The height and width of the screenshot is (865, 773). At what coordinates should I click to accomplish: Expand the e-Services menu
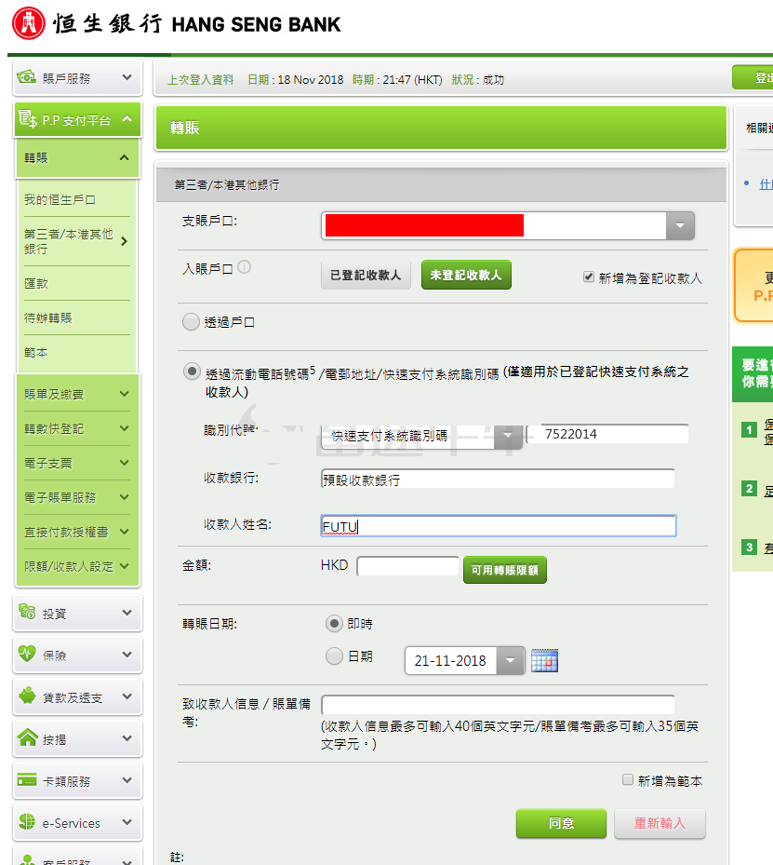point(77,822)
